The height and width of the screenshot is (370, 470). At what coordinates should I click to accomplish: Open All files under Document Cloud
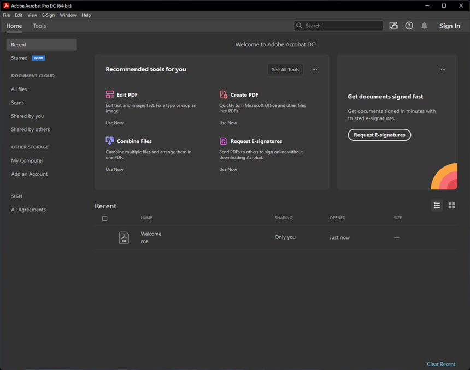tap(19, 89)
